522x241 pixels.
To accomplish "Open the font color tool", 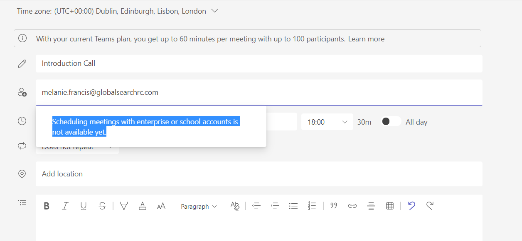I will pos(143,206).
